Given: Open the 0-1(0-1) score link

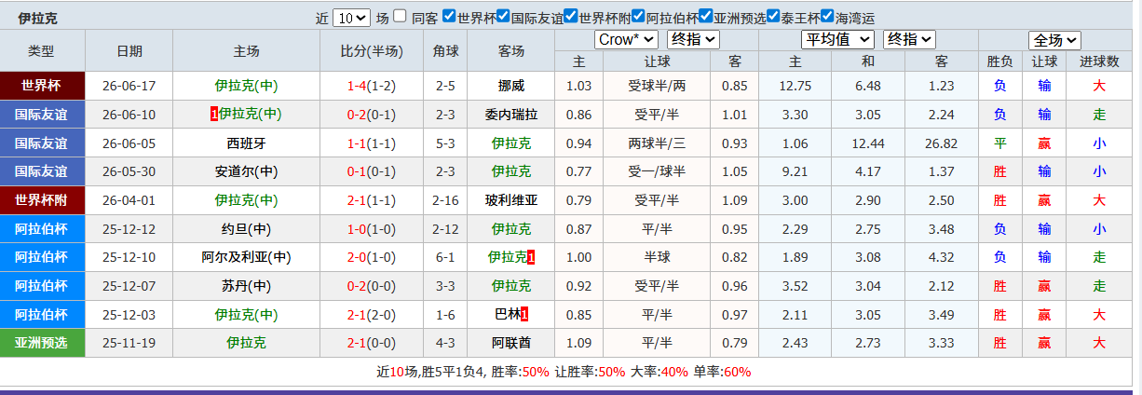Looking at the screenshot, I should (371, 171).
